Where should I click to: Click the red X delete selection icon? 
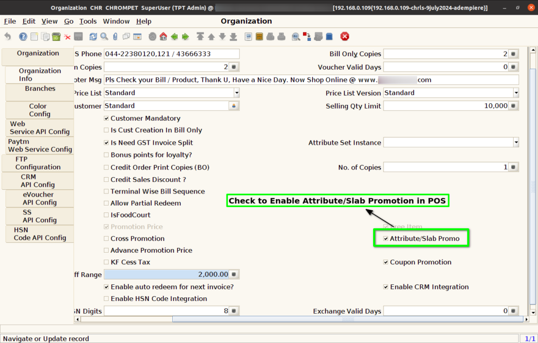click(x=67, y=37)
